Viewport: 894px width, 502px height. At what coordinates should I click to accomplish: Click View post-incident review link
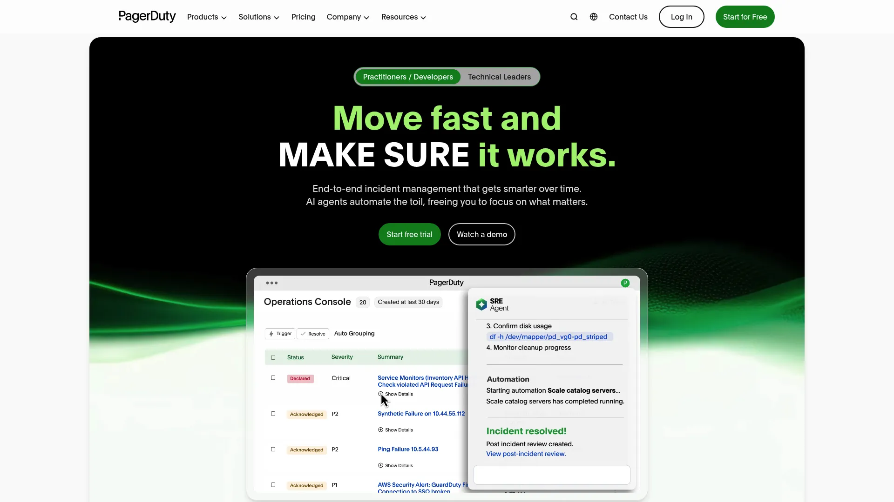[x=526, y=454]
